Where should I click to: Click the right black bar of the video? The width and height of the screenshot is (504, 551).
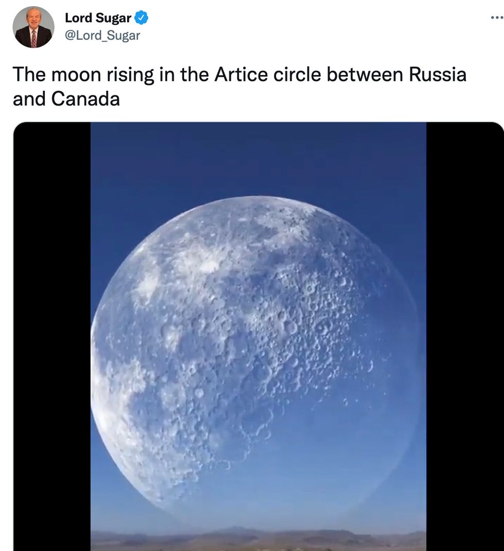464,335
